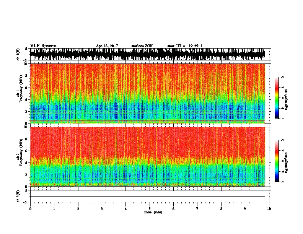Select the "start UT = 19:35: 1" text
Image resolution: width=303 pixels, height=234 pixels.
click(x=185, y=46)
